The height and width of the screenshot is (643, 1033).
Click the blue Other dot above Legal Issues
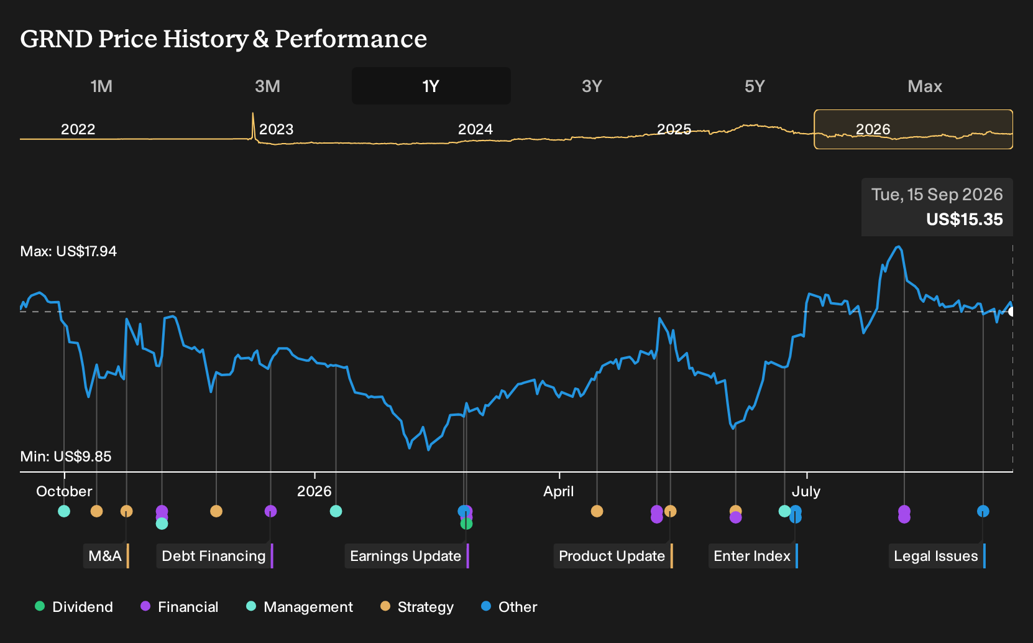click(x=983, y=511)
